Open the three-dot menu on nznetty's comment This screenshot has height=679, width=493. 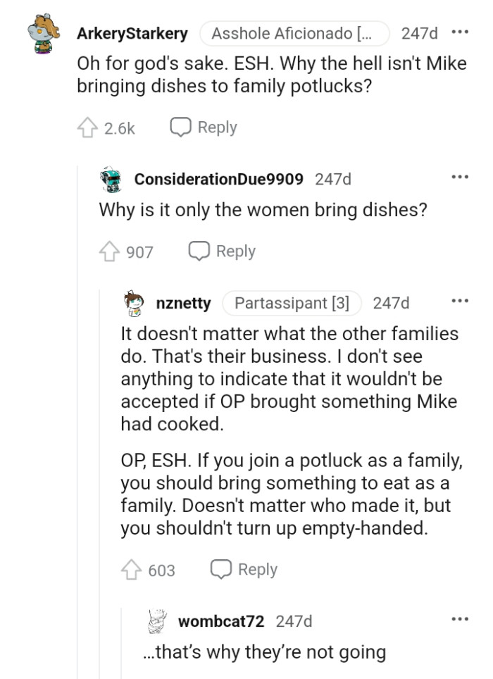coord(461,301)
